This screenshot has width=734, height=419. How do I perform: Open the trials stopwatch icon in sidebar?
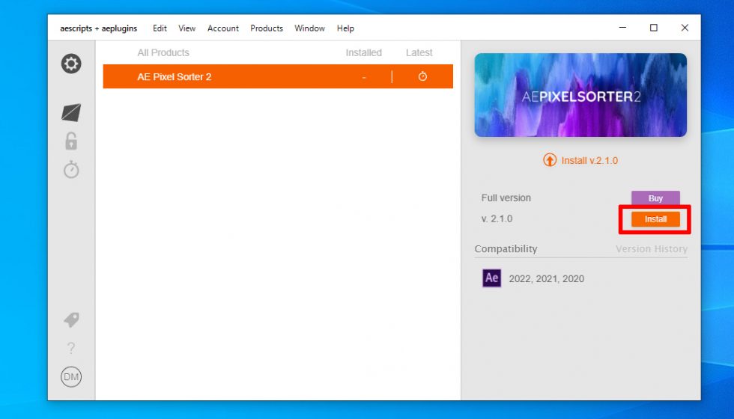tap(71, 169)
